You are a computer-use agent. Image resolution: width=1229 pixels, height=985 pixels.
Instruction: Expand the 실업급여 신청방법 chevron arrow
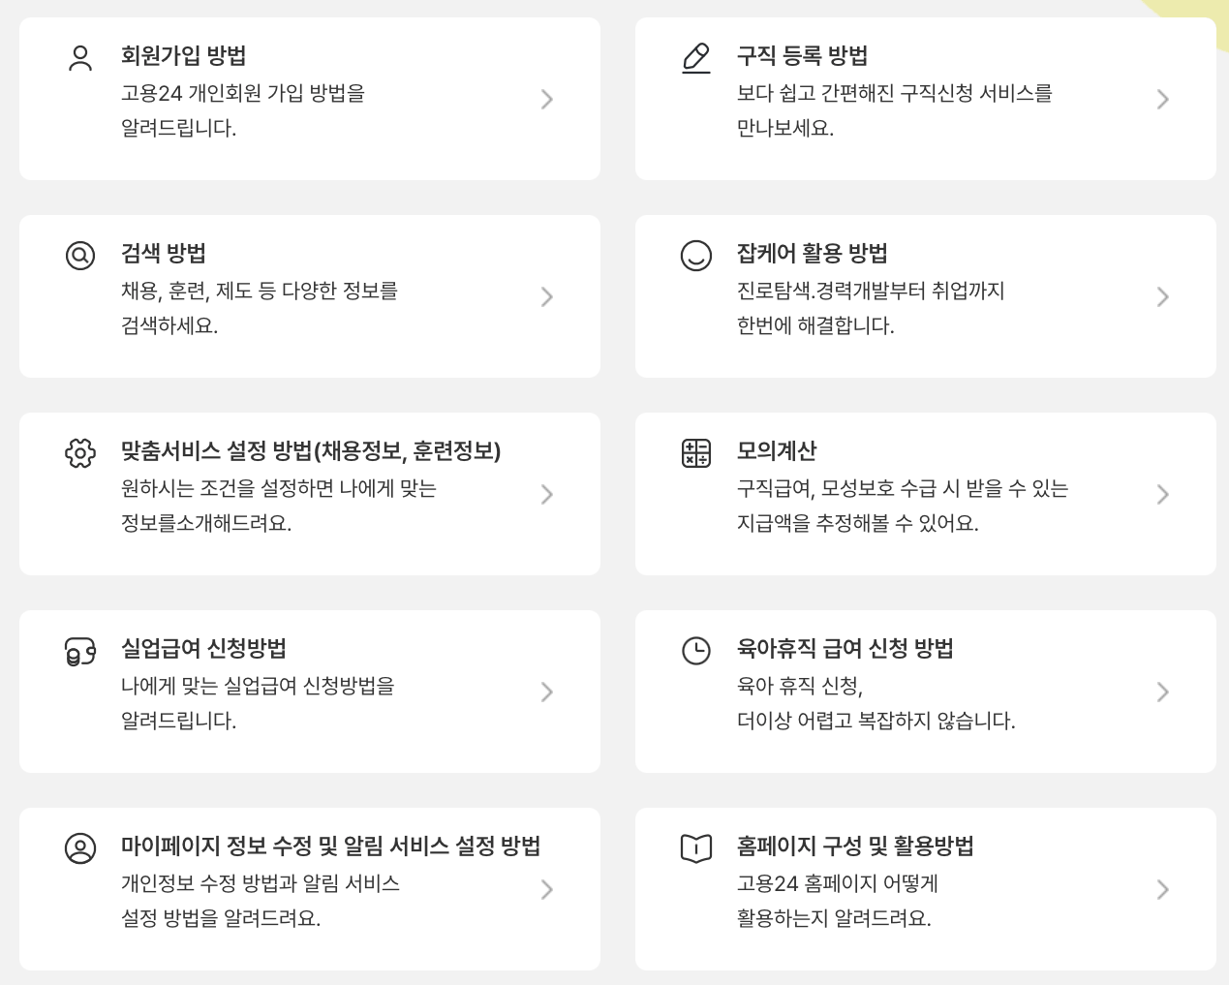point(547,691)
